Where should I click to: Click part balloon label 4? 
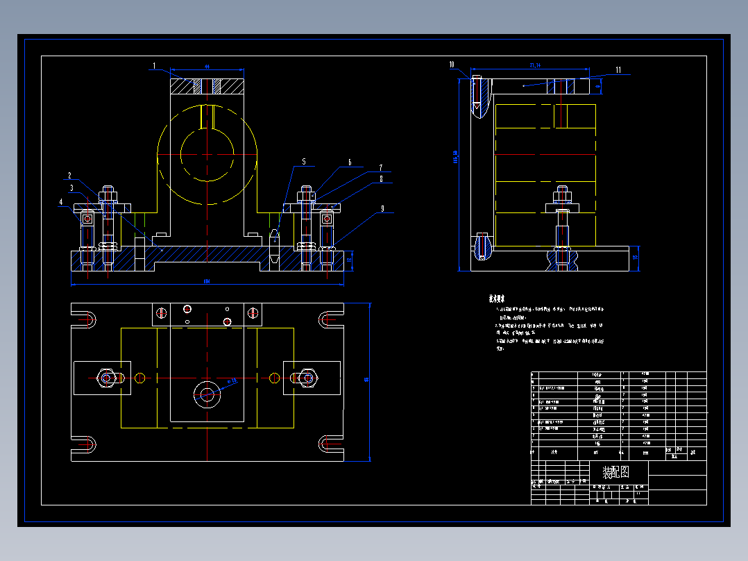(x=60, y=202)
